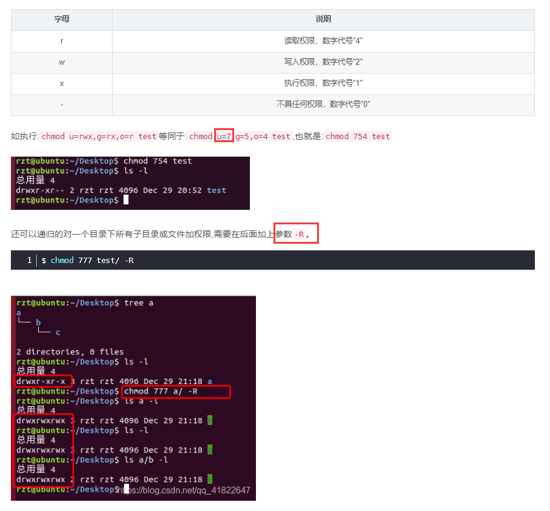The width and height of the screenshot is (550, 511).
Task: Click the cell '不具任何权限，数字代号"0"'
Action: (x=323, y=105)
